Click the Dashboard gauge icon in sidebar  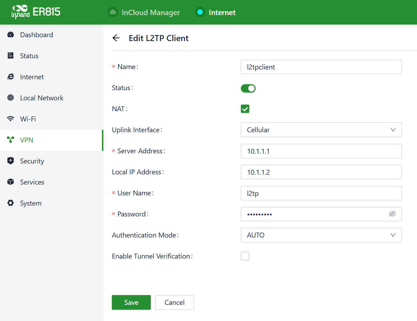tap(11, 35)
